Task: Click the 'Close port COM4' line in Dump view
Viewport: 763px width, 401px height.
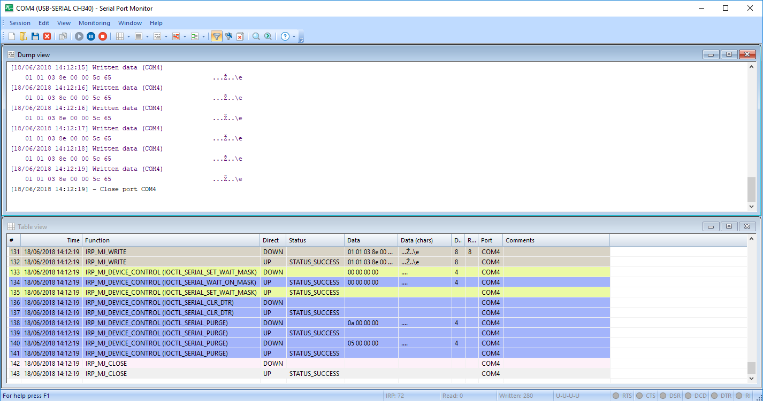Action: click(x=83, y=189)
